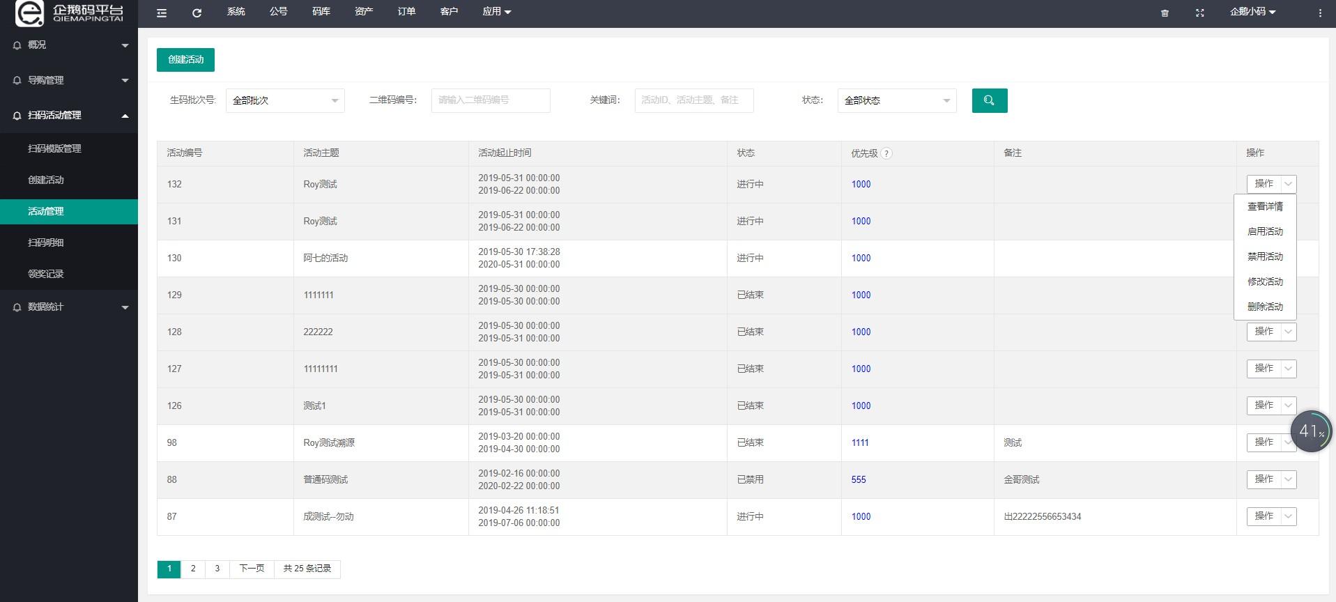Click priority 1000 for activity 132
The height and width of the screenshot is (602, 1336).
coord(861,184)
